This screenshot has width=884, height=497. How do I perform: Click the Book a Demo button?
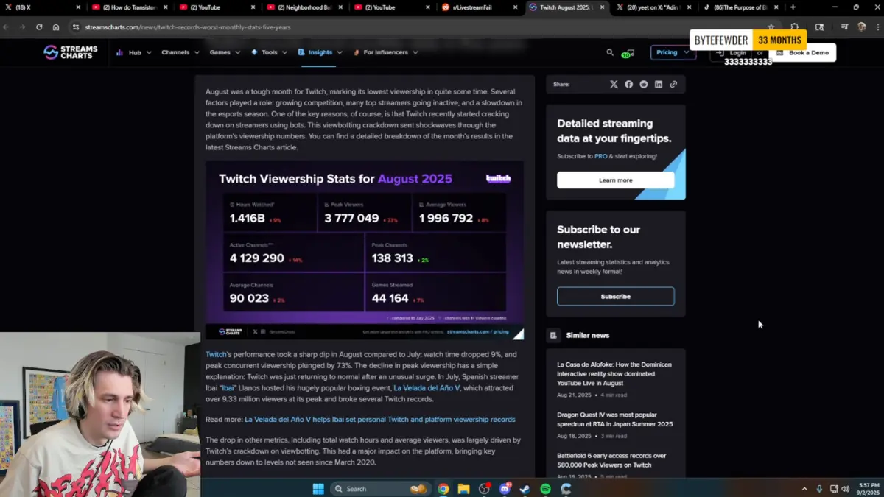[x=802, y=53]
